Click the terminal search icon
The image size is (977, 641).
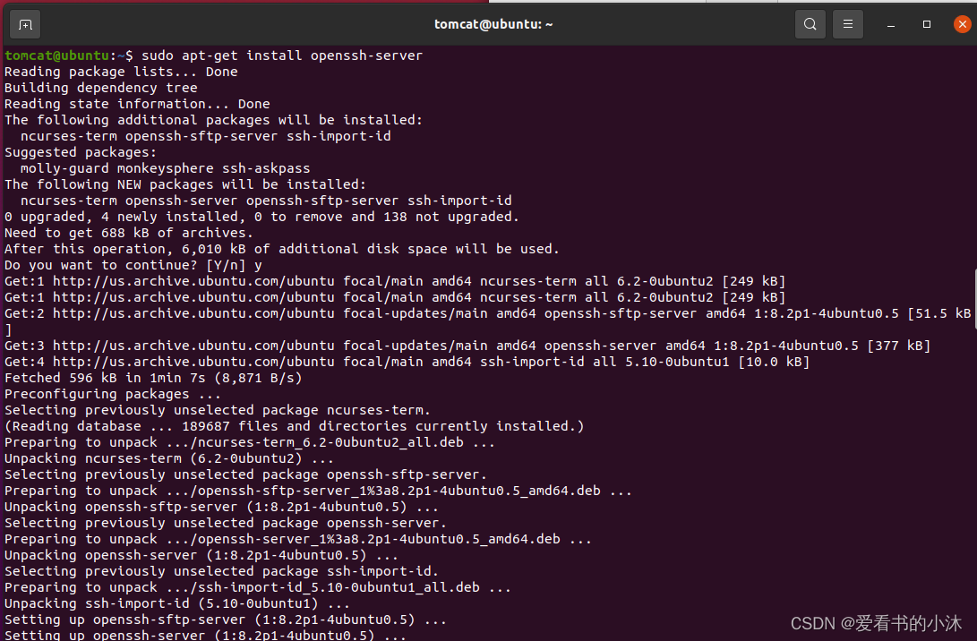point(810,24)
